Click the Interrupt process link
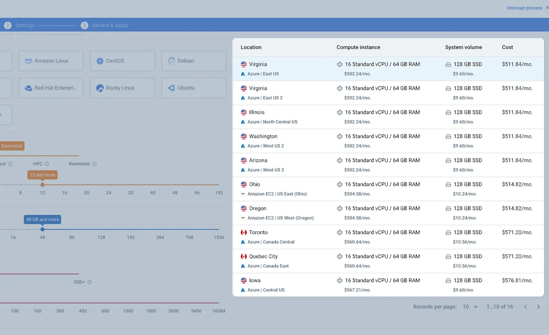Image resolution: width=549 pixels, height=335 pixels. [x=525, y=8]
